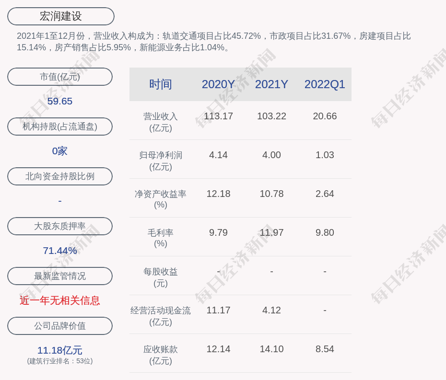Click the 归母净利润(亿元) row label
This screenshot has width=446, height=380.
tap(161, 161)
